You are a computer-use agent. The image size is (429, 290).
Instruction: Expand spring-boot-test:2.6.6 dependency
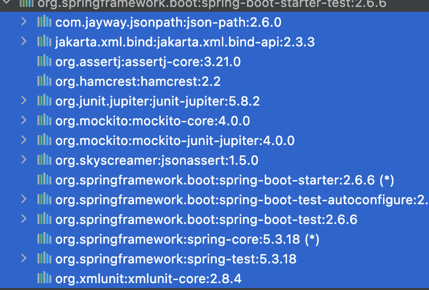point(24,219)
